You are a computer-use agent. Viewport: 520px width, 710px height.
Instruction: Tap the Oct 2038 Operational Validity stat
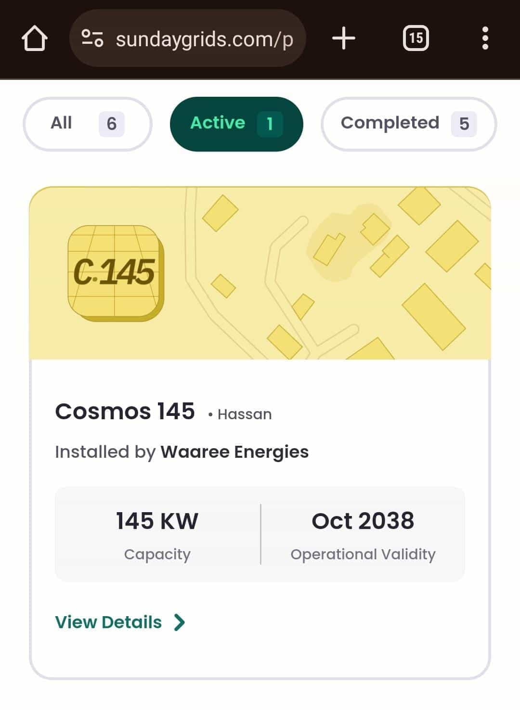point(363,533)
